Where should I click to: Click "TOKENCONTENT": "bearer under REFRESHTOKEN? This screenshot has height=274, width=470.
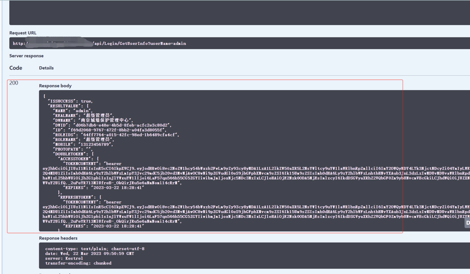[92, 202]
